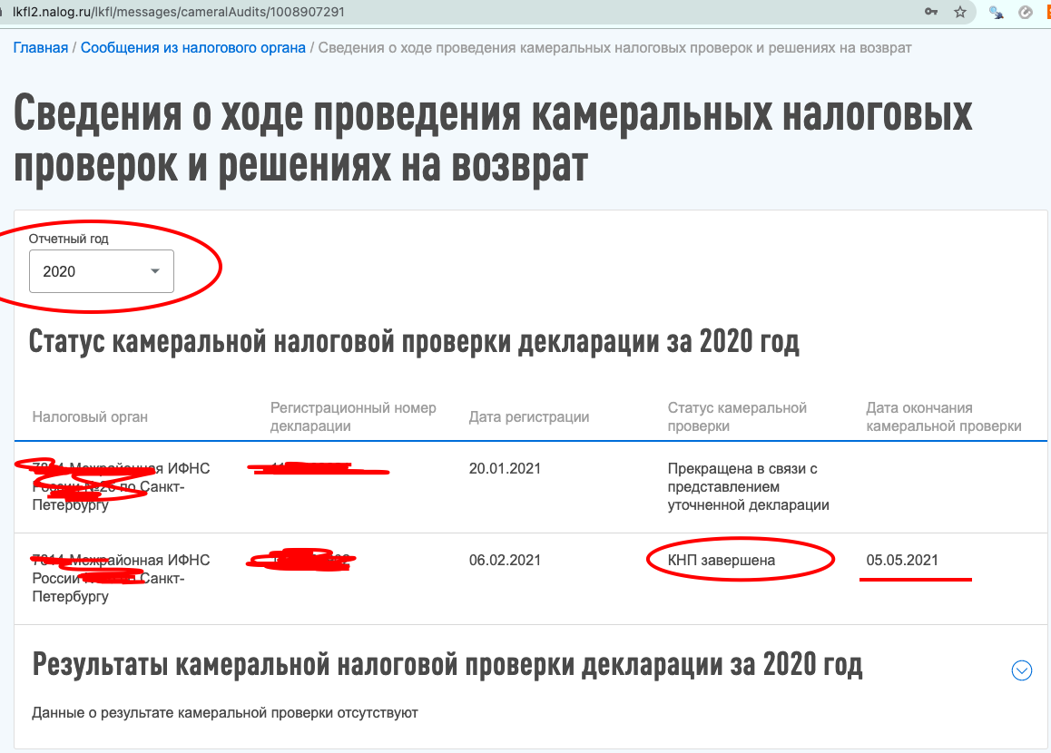This screenshot has width=1051, height=753.
Task: Select registration date 06.02.2021 cell
Action: tap(505, 560)
